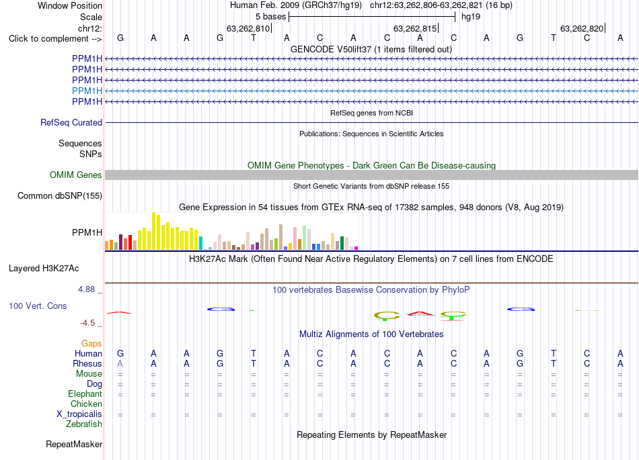Open the 100 Vert. Cons track label
The height and width of the screenshot is (460, 639).
(x=38, y=306)
